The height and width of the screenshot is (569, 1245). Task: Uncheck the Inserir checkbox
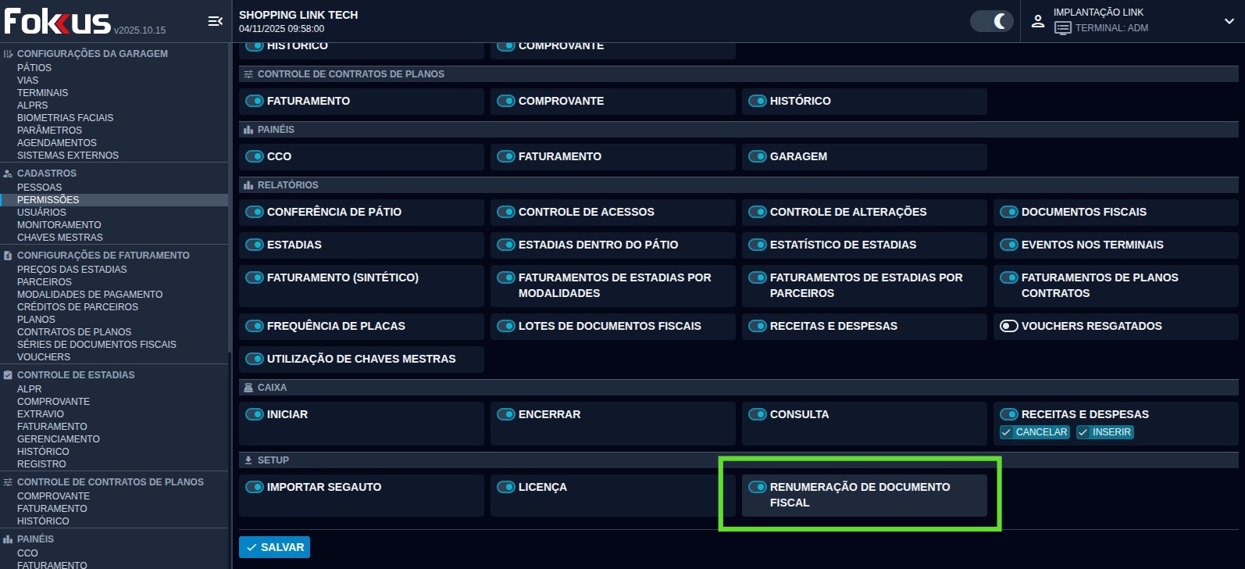(1083, 432)
